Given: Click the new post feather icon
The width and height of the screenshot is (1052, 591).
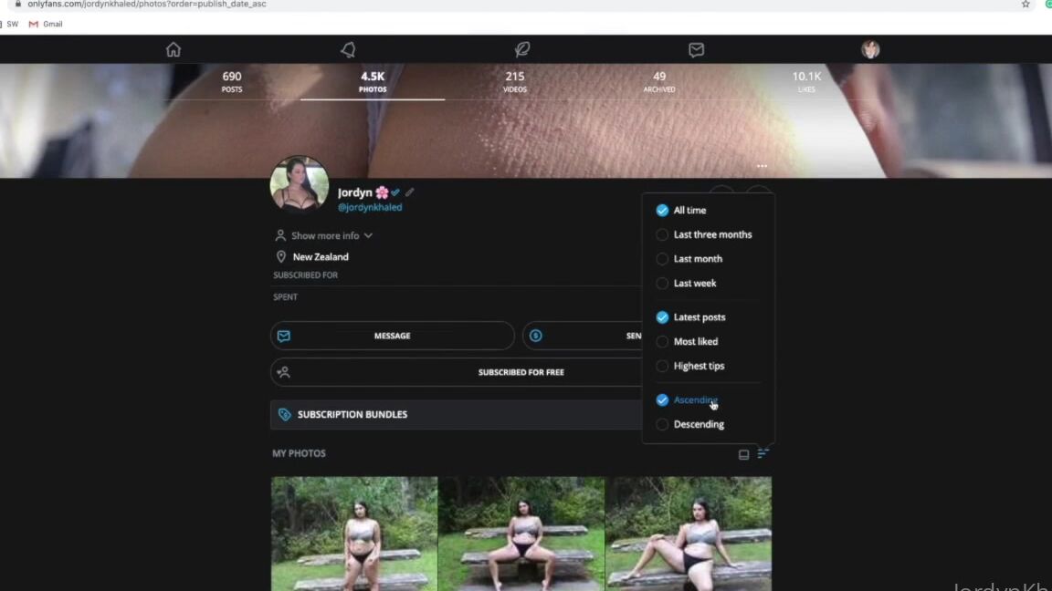Looking at the screenshot, I should pos(522,49).
